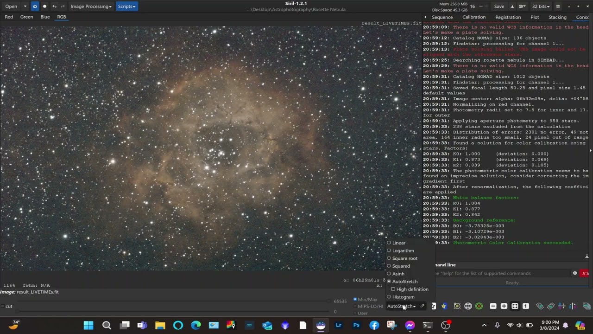Click the zoom in plus icon
Image resolution: width=593 pixels, height=334 pixels.
pos(504,306)
